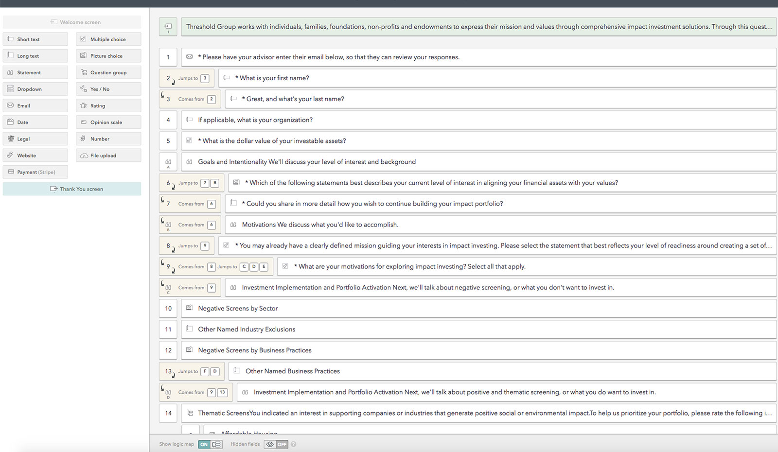Click jump target B on question 6
This screenshot has height=452, width=778.
coord(214,183)
